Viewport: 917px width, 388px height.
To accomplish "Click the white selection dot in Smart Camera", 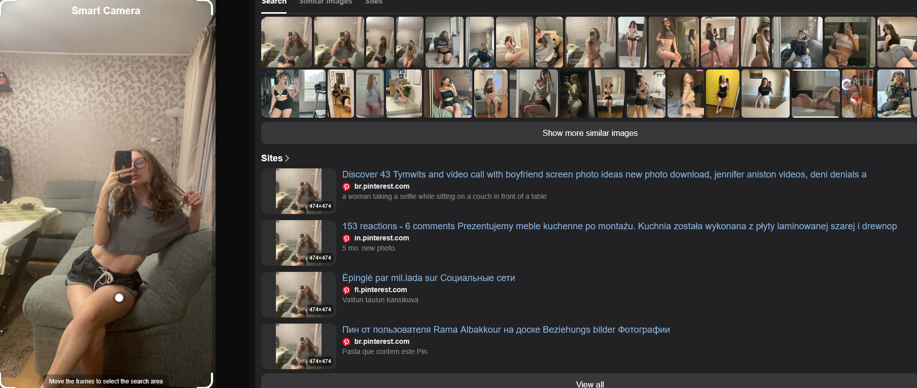I will point(119,298).
